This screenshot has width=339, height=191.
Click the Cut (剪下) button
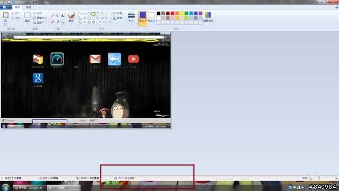[x=15, y=13]
